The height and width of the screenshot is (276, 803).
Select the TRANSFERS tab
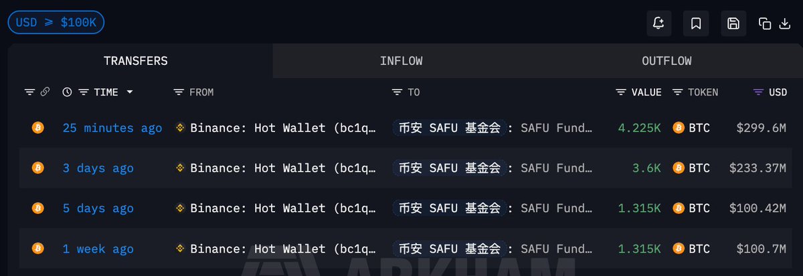[136, 61]
